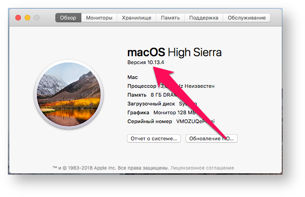Click the Обновление ПО button
The image size is (305, 197).
pyautogui.click(x=212, y=138)
